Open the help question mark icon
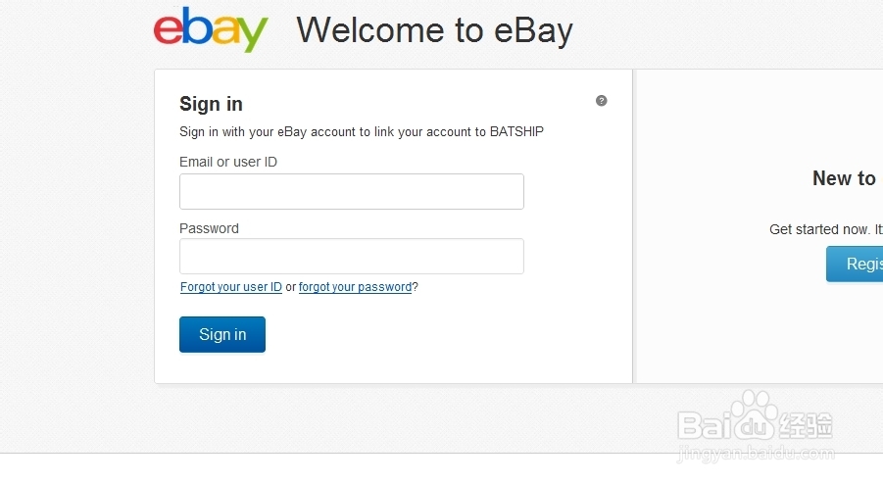 (602, 101)
